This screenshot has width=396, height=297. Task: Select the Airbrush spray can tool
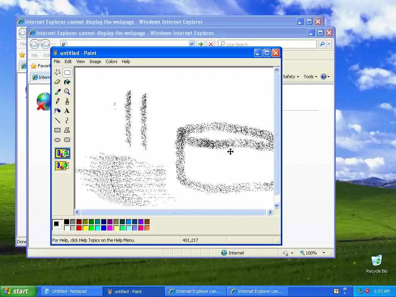[58, 111]
